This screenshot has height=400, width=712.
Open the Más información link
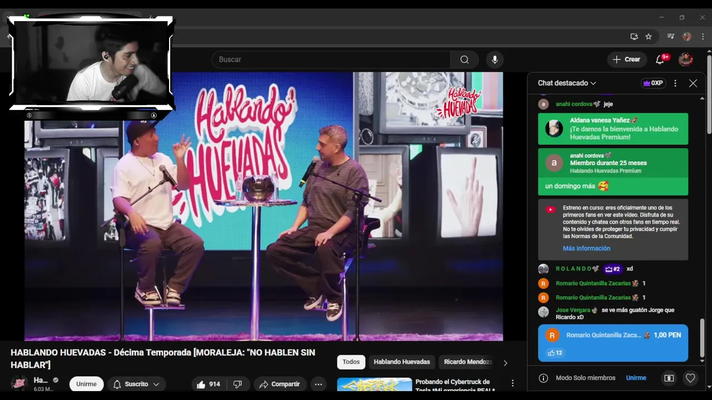(586, 248)
